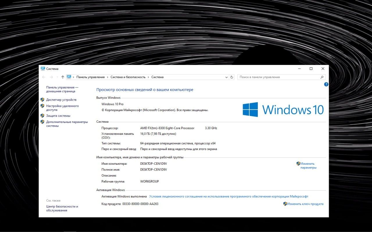Refresh the address bar view
372x232 pixels.
coord(232,77)
